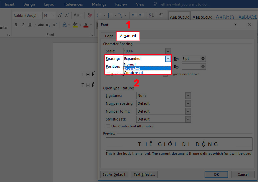Open Font dialog launcher in ribbon
258x182 pixels.
[x=92, y=35]
